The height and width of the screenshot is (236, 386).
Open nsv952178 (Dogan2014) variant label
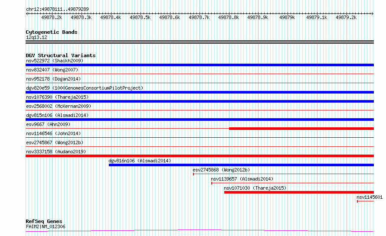[x=53, y=79]
